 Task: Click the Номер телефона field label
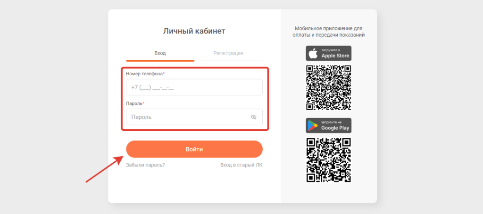145,74
